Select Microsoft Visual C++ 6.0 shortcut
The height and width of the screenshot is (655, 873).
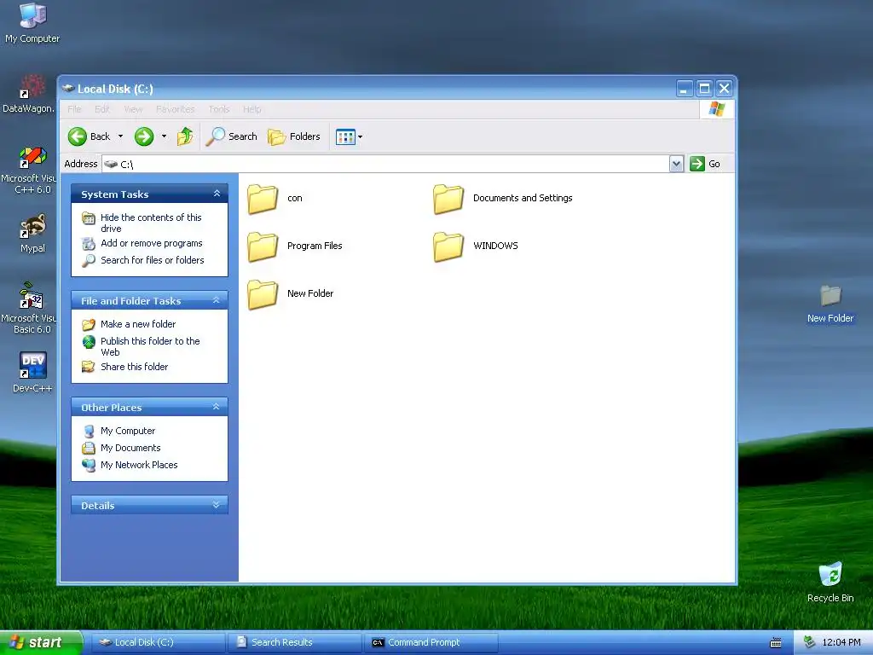pyautogui.click(x=32, y=157)
